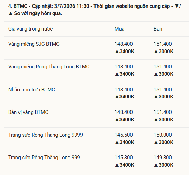
Task: Select the 'Nhẫn tròn trơn BTMC' row label
Action: (x=32, y=90)
